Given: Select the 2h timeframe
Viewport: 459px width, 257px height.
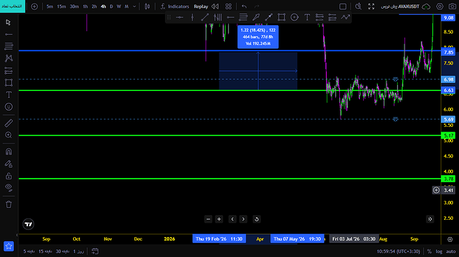Looking at the screenshot, I should (x=94, y=7).
